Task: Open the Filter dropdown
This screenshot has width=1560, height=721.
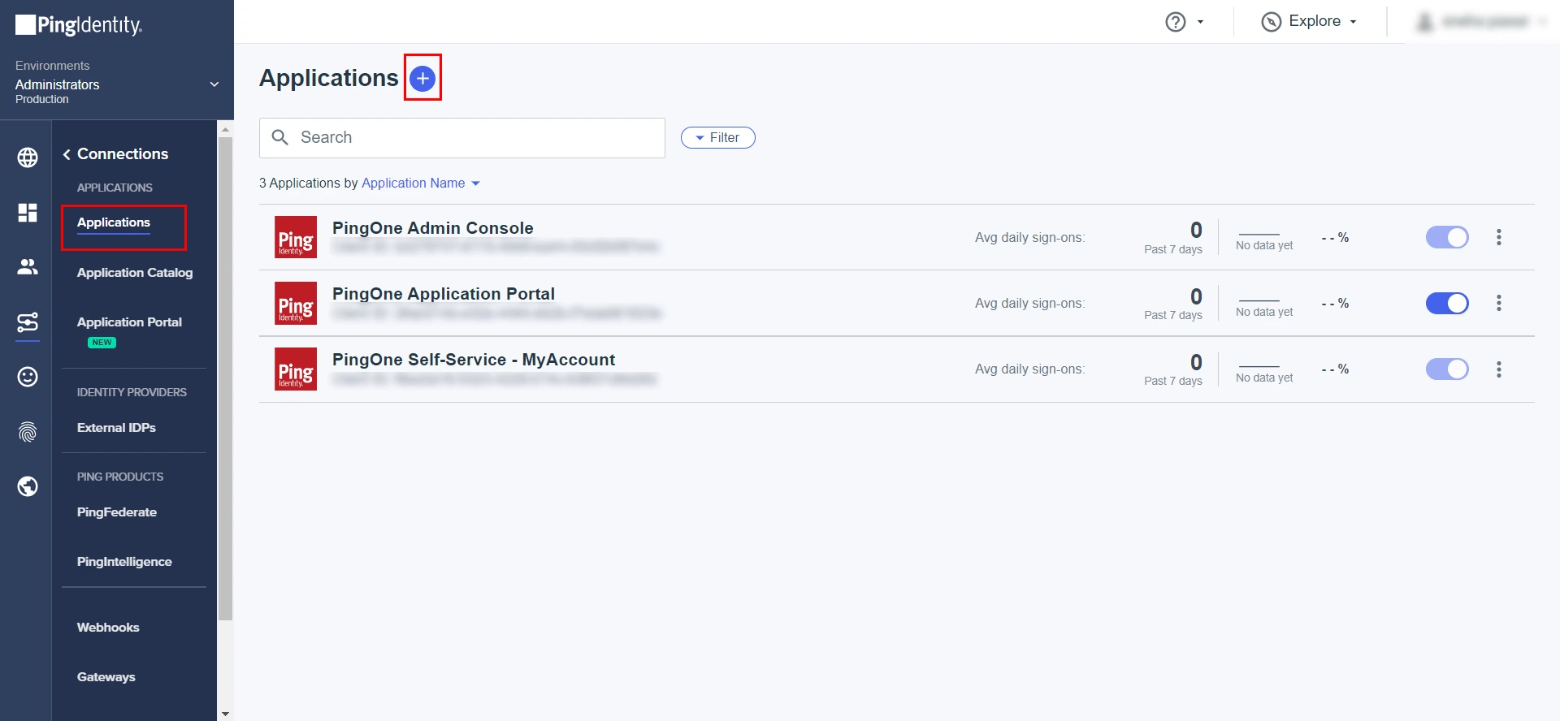Action: pyautogui.click(x=718, y=138)
